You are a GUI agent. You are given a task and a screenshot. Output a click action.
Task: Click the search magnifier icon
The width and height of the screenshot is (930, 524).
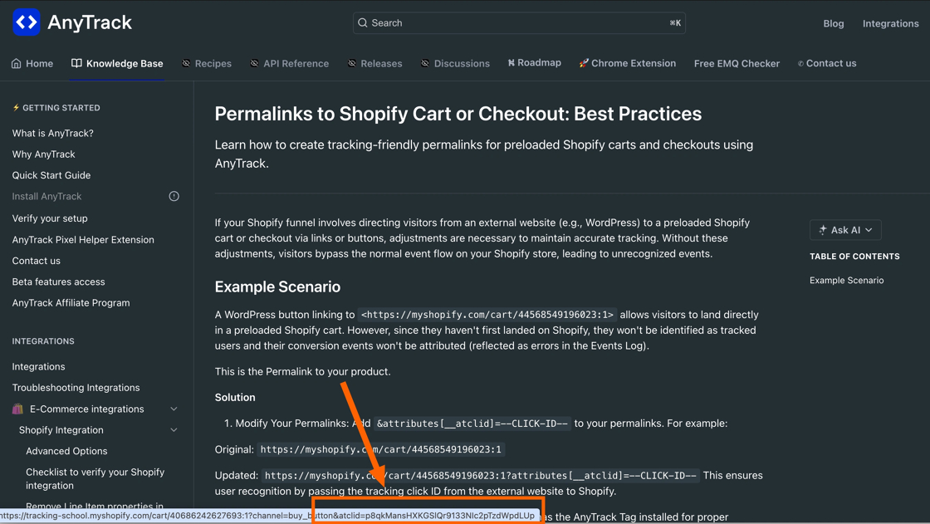[x=363, y=23]
